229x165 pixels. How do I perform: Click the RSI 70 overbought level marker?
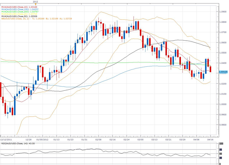(221, 150)
